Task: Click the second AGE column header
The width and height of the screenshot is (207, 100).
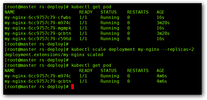Action: coord(160,71)
